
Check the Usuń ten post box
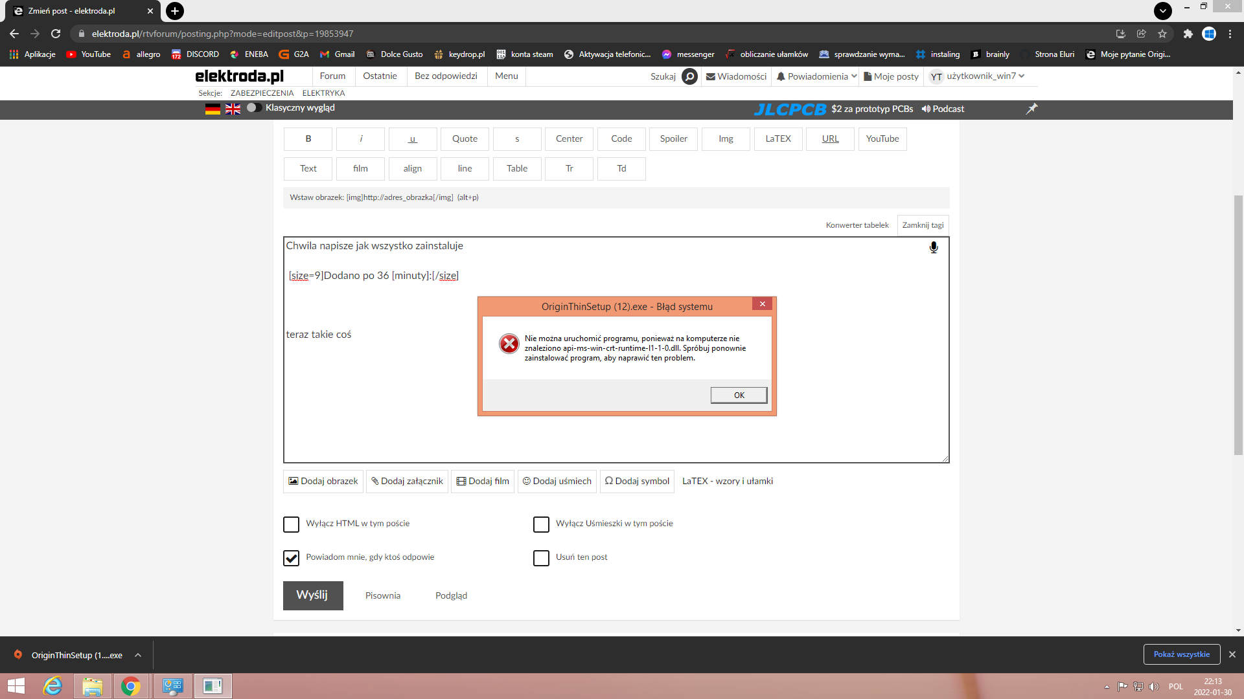pyautogui.click(x=541, y=558)
